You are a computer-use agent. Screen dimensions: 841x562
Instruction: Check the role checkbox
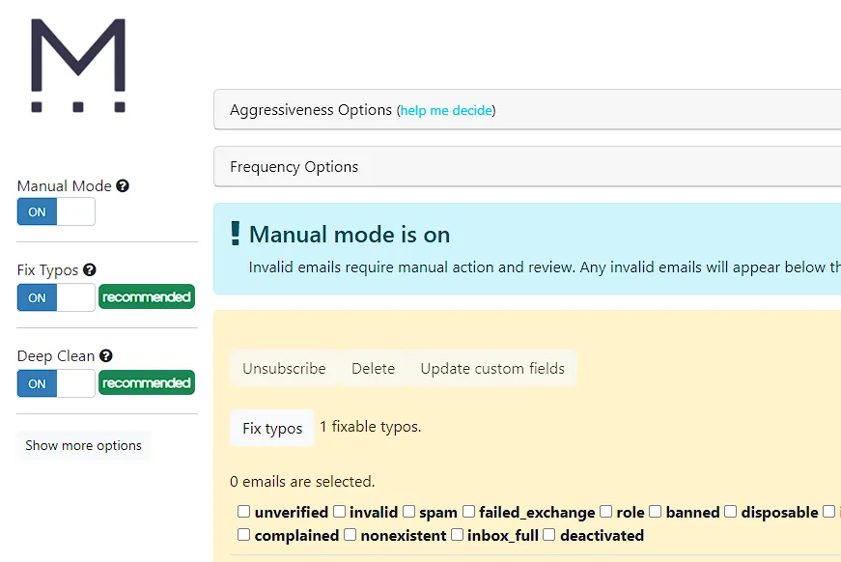click(x=605, y=512)
